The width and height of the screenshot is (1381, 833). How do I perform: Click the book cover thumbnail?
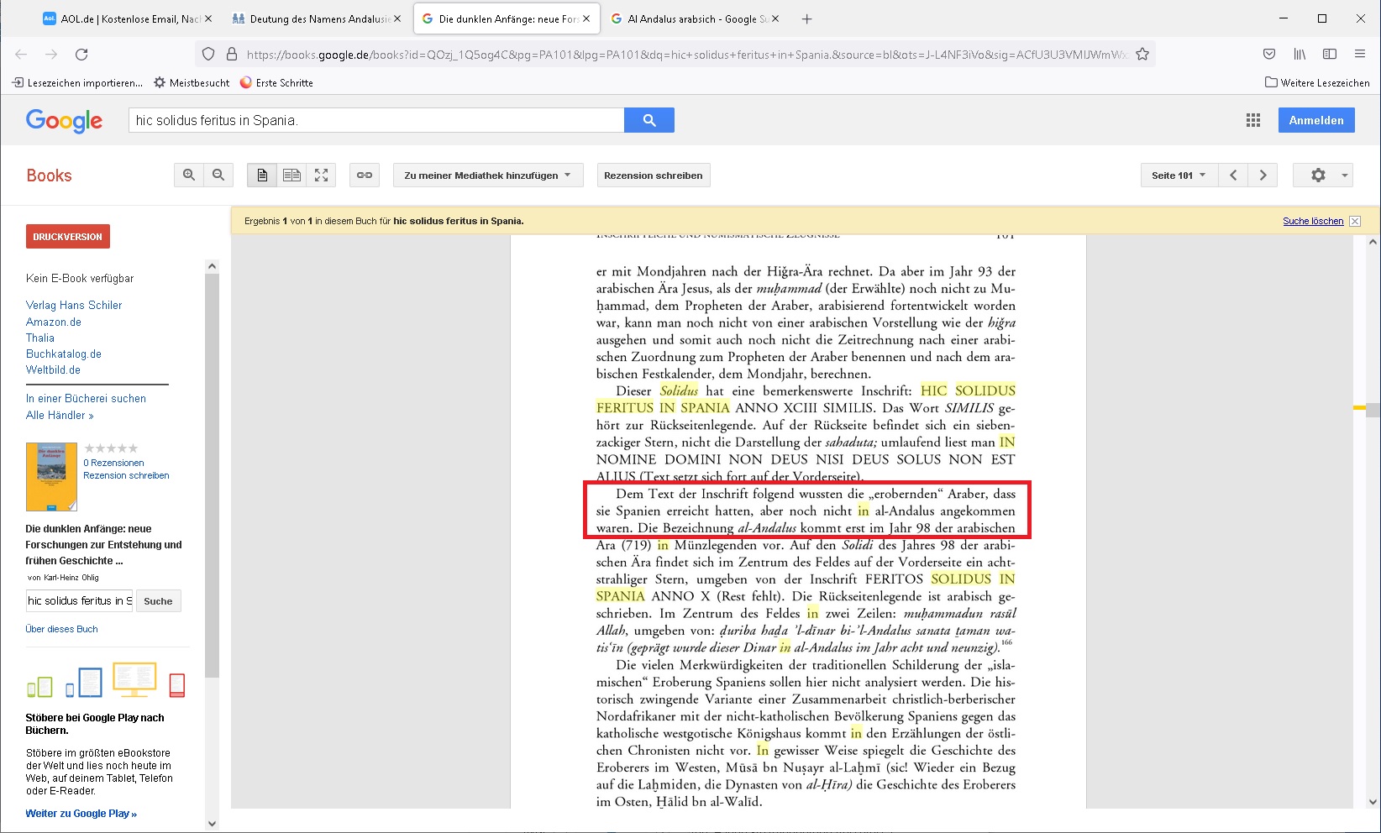51,477
